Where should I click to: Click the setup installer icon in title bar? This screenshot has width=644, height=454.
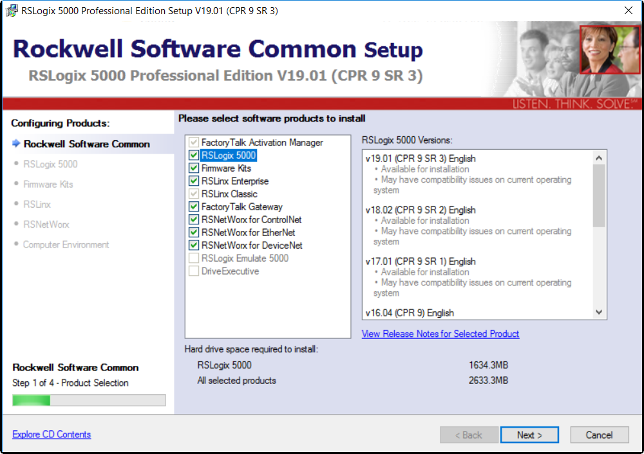(x=11, y=10)
